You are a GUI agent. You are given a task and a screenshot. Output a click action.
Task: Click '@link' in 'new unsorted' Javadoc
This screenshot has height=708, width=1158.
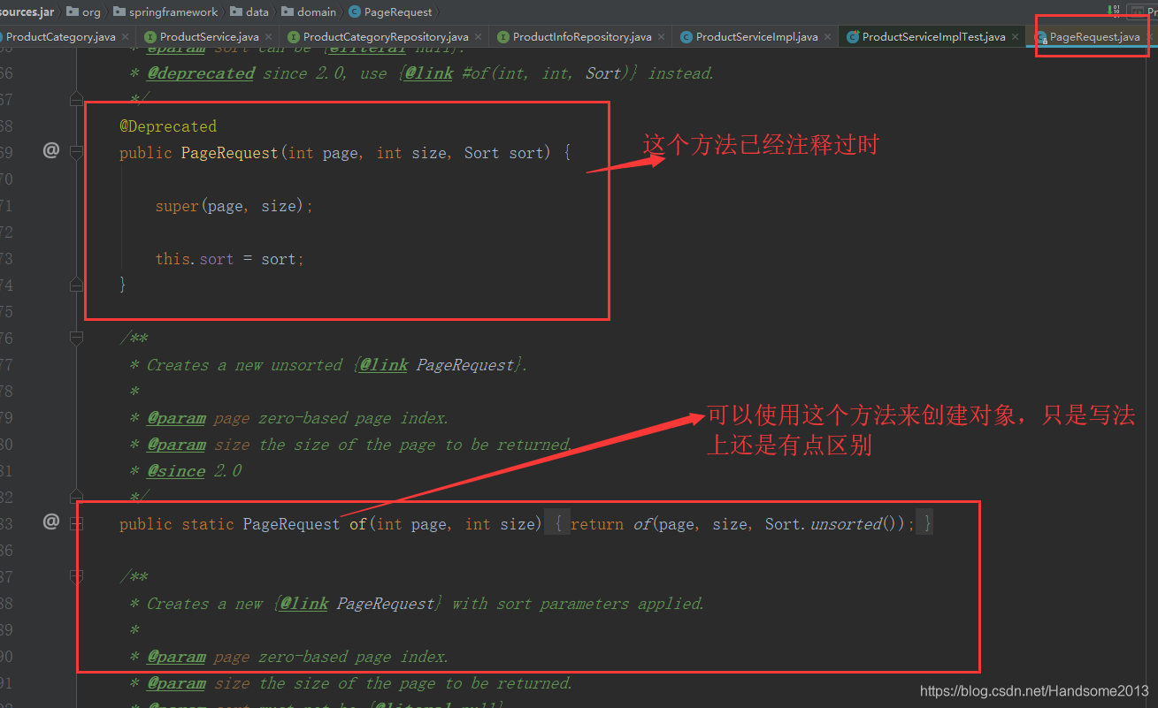[x=384, y=365]
